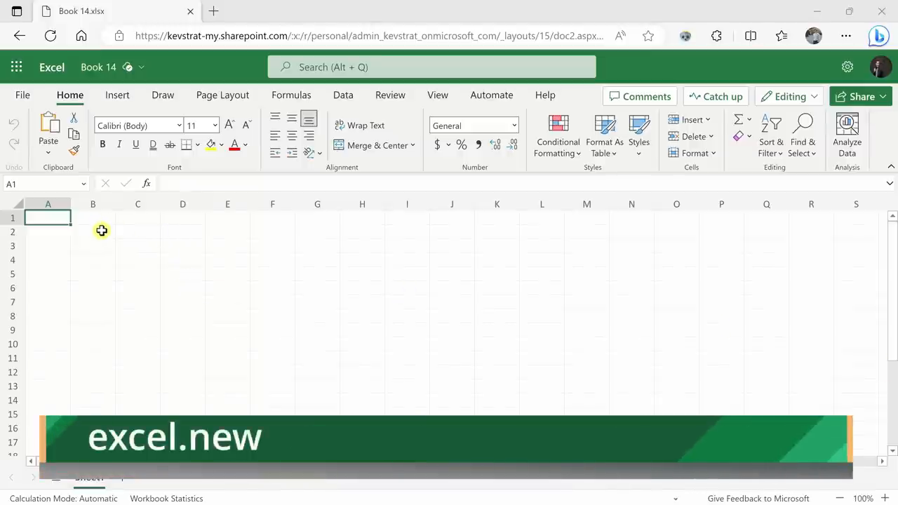Apply strikethrough formatting
The height and width of the screenshot is (505, 898).
tap(170, 144)
